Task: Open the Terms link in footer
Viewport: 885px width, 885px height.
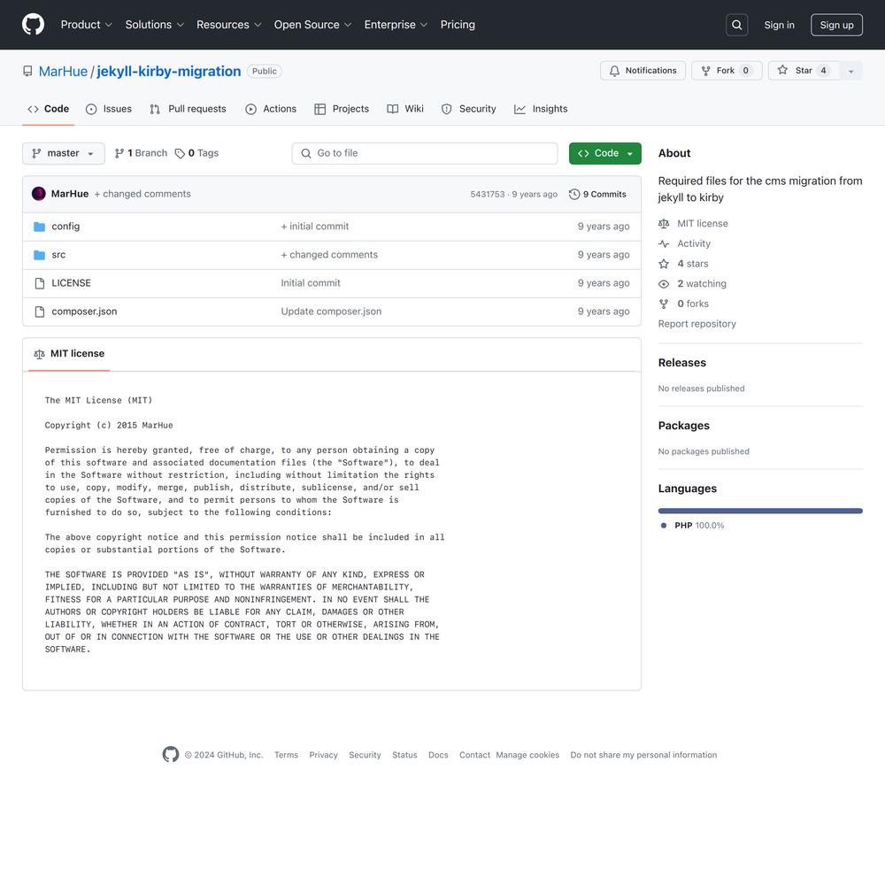Action: pyautogui.click(x=286, y=755)
